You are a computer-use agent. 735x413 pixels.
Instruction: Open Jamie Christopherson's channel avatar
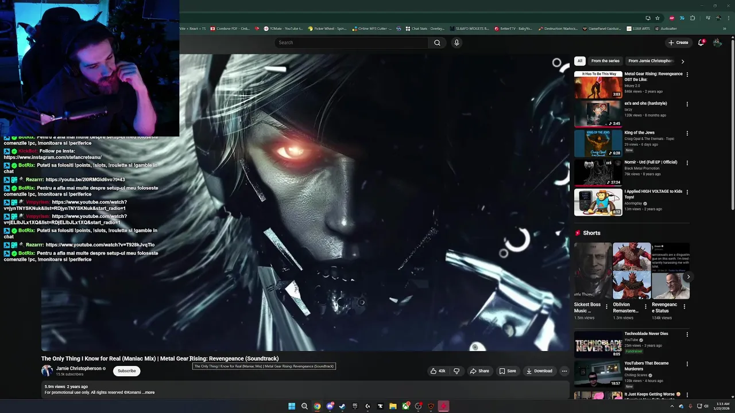pos(47,371)
